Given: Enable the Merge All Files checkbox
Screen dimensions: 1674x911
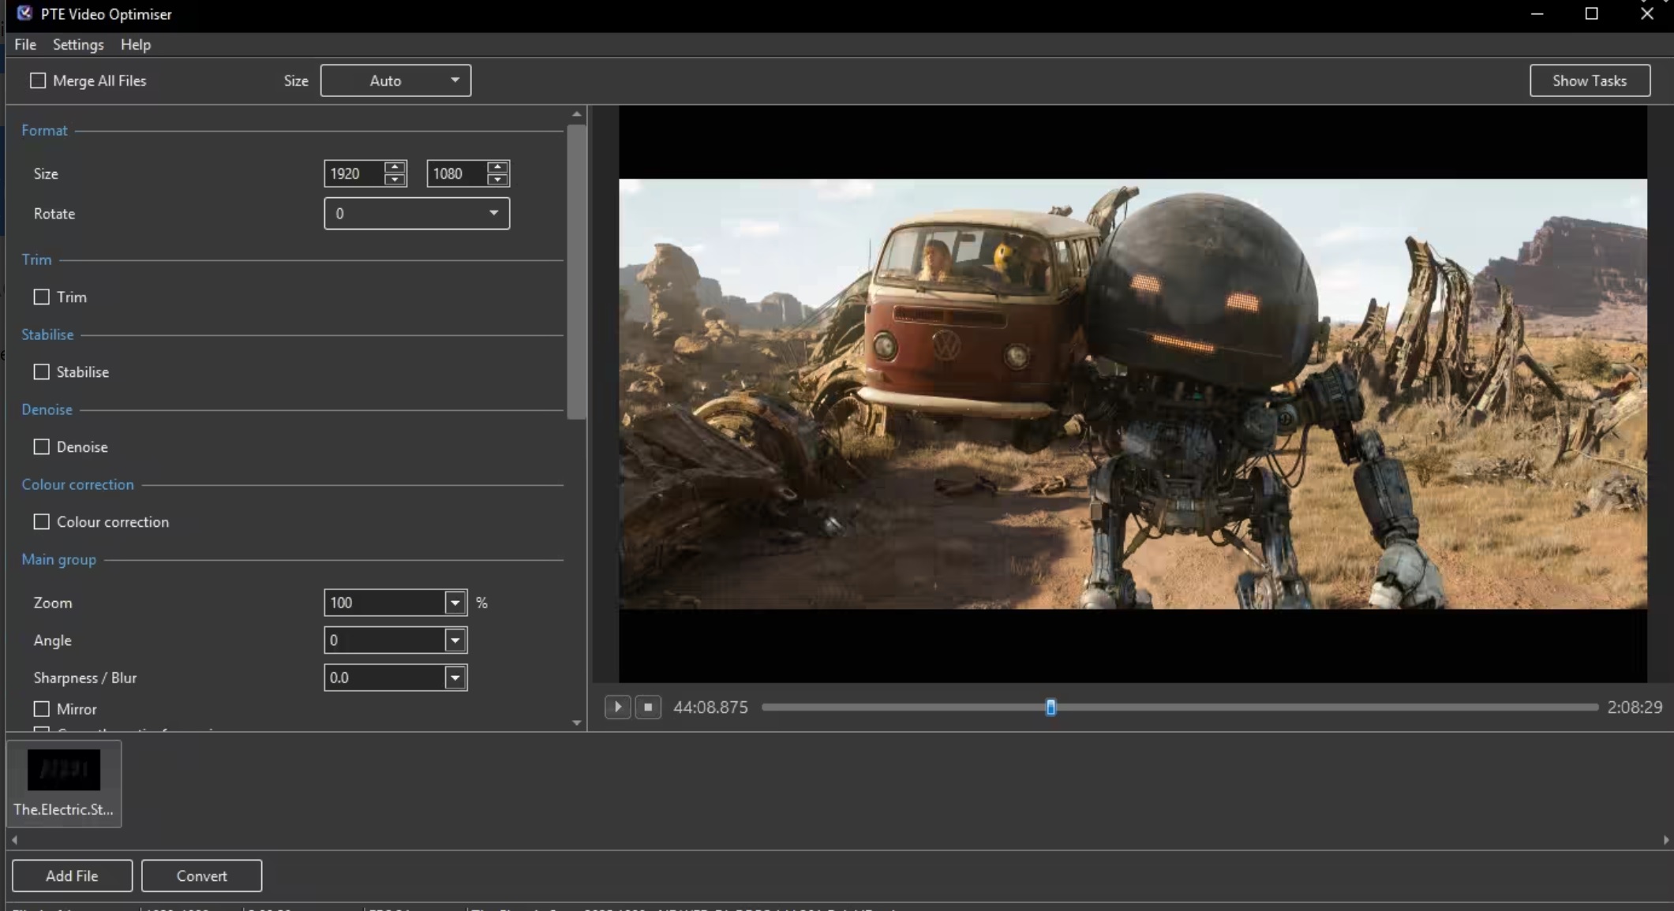Looking at the screenshot, I should [38, 80].
